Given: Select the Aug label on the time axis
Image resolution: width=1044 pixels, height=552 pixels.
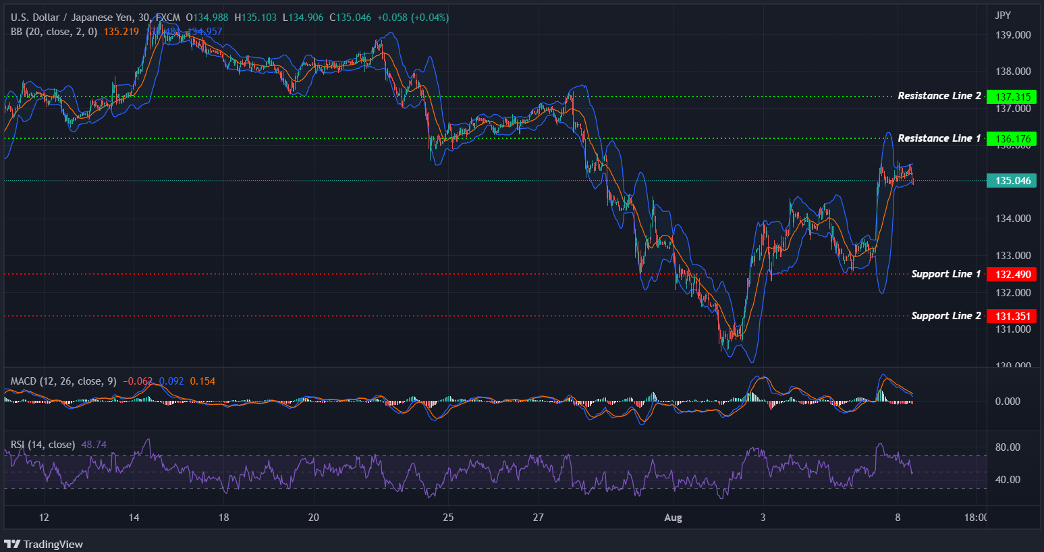Looking at the screenshot, I should 673,517.
